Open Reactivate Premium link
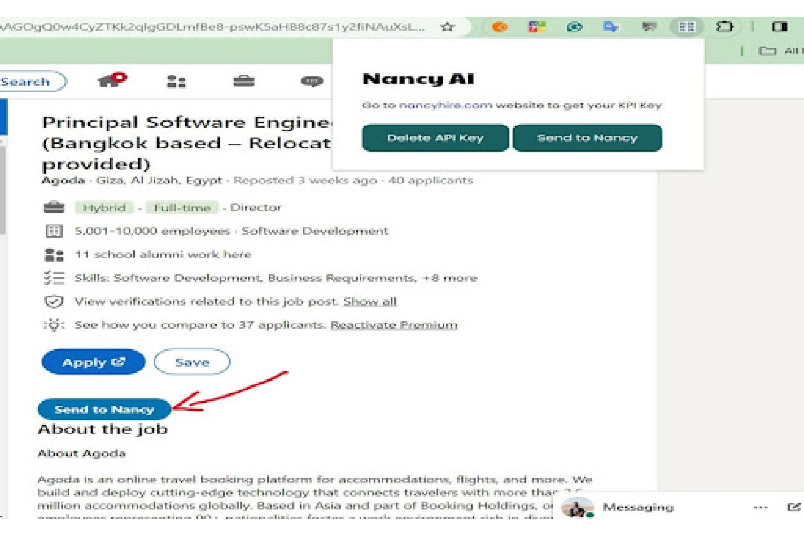The width and height of the screenshot is (804, 536). click(x=394, y=325)
